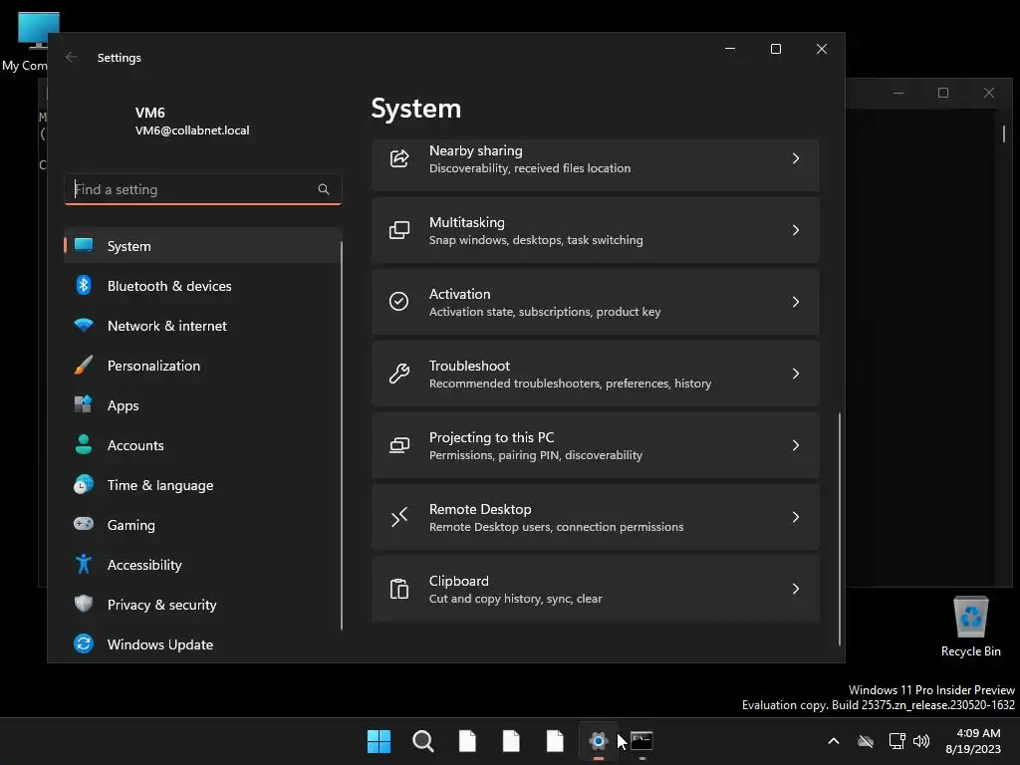
Task: Click the Time & language clock icon
Action: click(84, 485)
